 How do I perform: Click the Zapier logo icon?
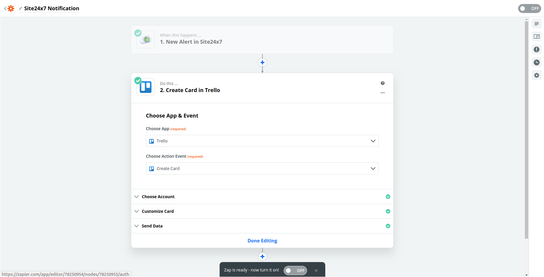point(11,9)
